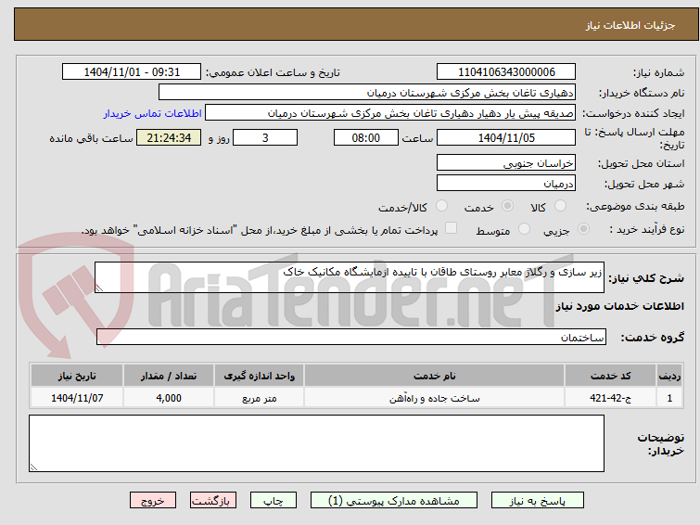This screenshot has height=525, width=700.
Task: Click the توضیحات خریدار label
Action: coord(661,443)
